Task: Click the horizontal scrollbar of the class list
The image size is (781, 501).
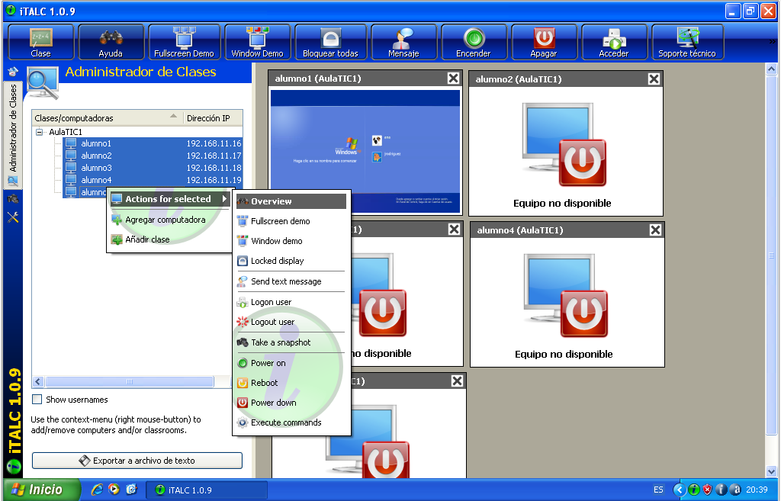Action: 130,381
